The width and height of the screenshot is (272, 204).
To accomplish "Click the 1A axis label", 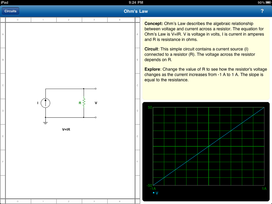I will pos(264,189).
